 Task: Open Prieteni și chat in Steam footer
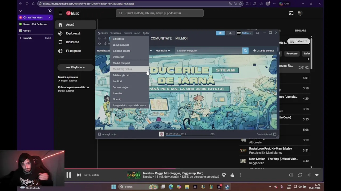(266, 134)
